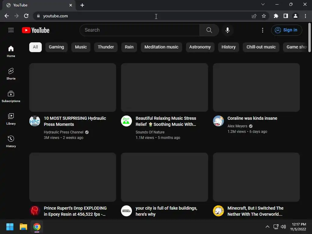Open tab search chevron in title bar

click(x=263, y=4)
